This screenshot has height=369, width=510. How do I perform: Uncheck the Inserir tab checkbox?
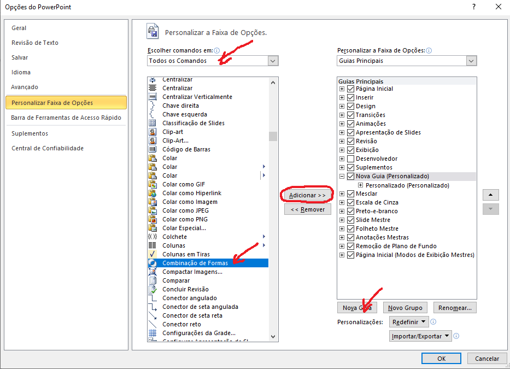click(350, 97)
